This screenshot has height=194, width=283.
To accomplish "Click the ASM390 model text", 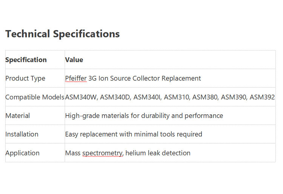I will [x=234, y=97].
